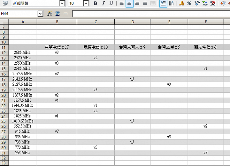Select v5 in the 2117.5 MHz row
230x166 pixels.
coord(96,90)
